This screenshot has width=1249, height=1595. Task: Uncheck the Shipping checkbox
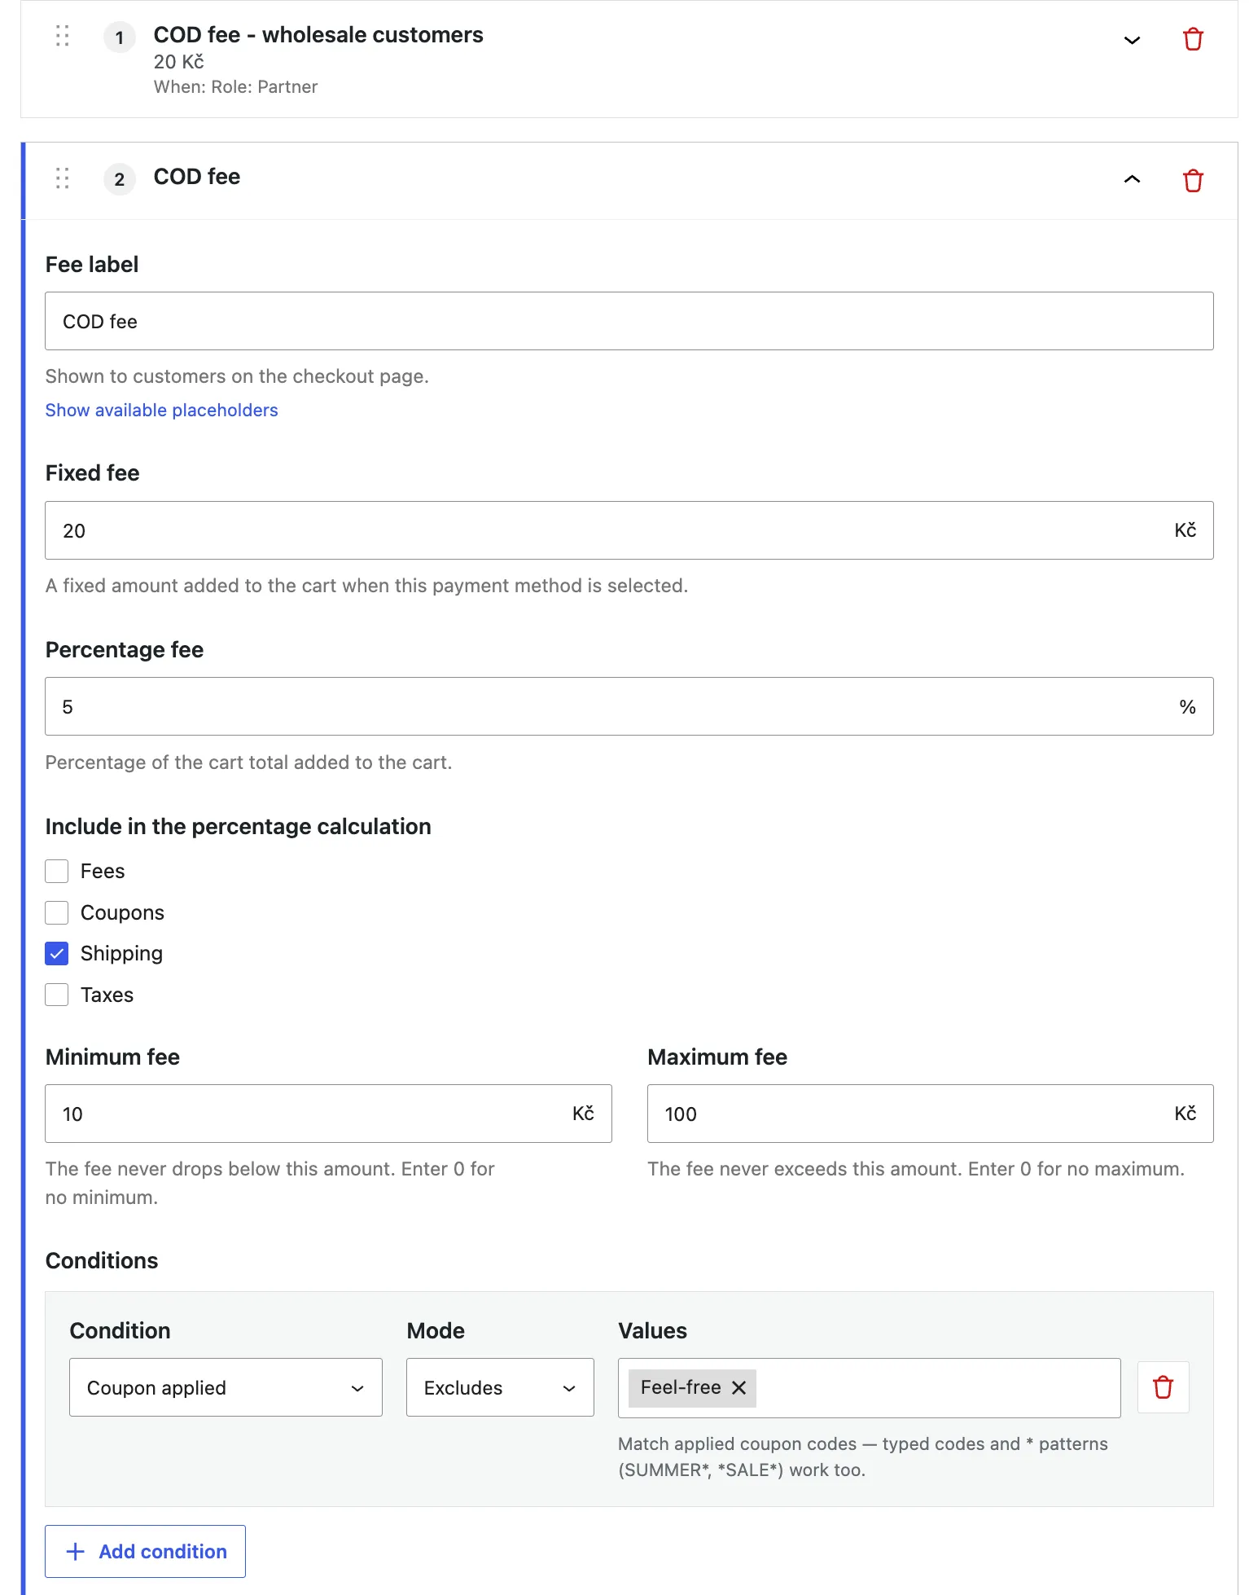click(x=57, y=953)
